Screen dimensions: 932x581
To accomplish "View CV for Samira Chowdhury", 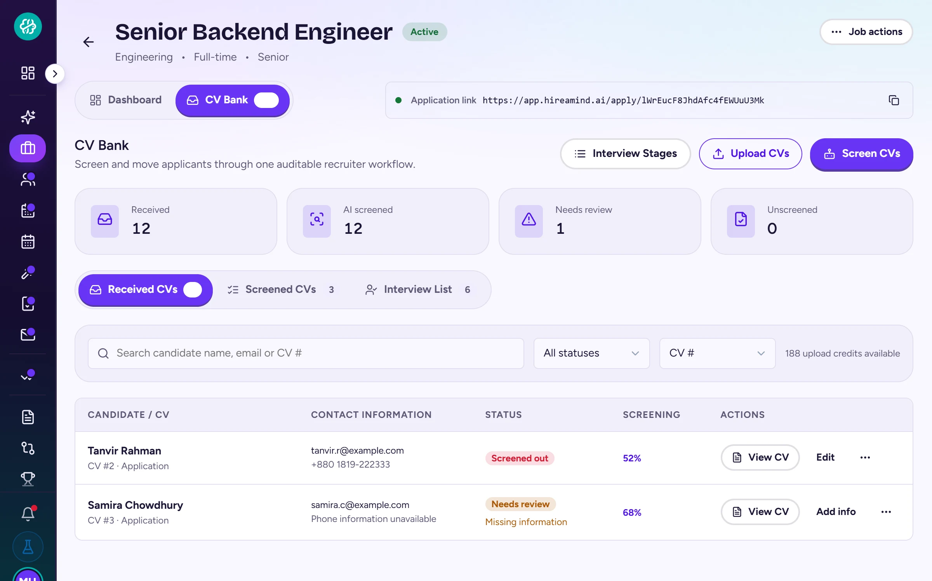I will click(x=760, y=512).
